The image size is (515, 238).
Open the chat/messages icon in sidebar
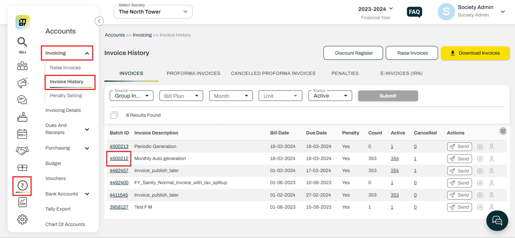[x=22, y=100]
